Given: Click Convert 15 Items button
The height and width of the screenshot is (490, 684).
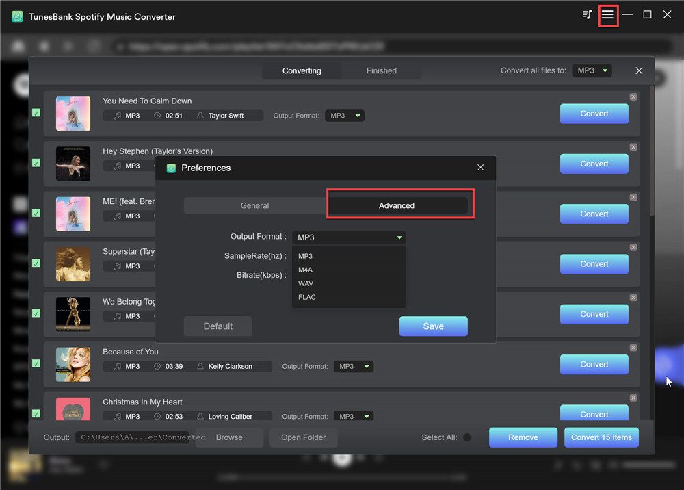Looking at the screenshot, I should point(601,437).
